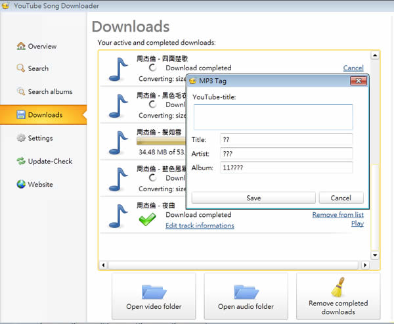
Task: Click the horizontal scroll-right arrow
Action: click(365, 265)
